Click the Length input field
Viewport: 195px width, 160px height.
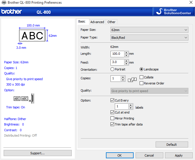pos(117,54)
